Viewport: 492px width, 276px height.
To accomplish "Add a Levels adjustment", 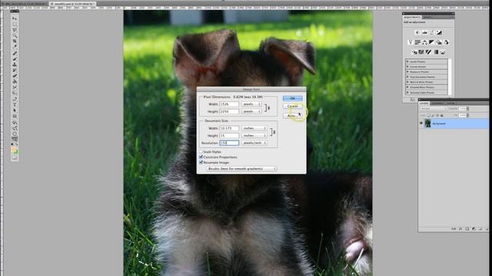I will (424, 33).
